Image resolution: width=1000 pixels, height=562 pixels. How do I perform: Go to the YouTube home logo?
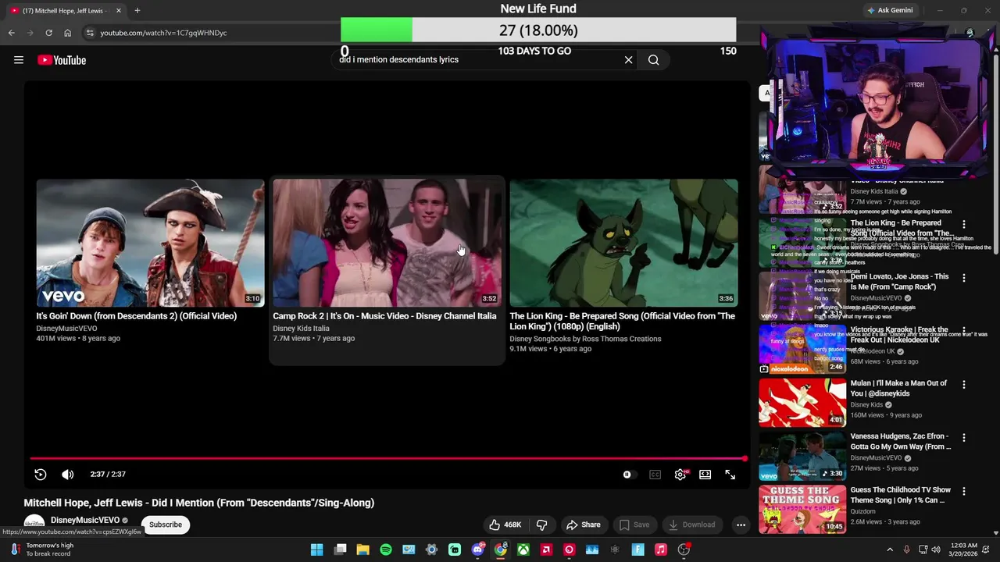point(62,60)
